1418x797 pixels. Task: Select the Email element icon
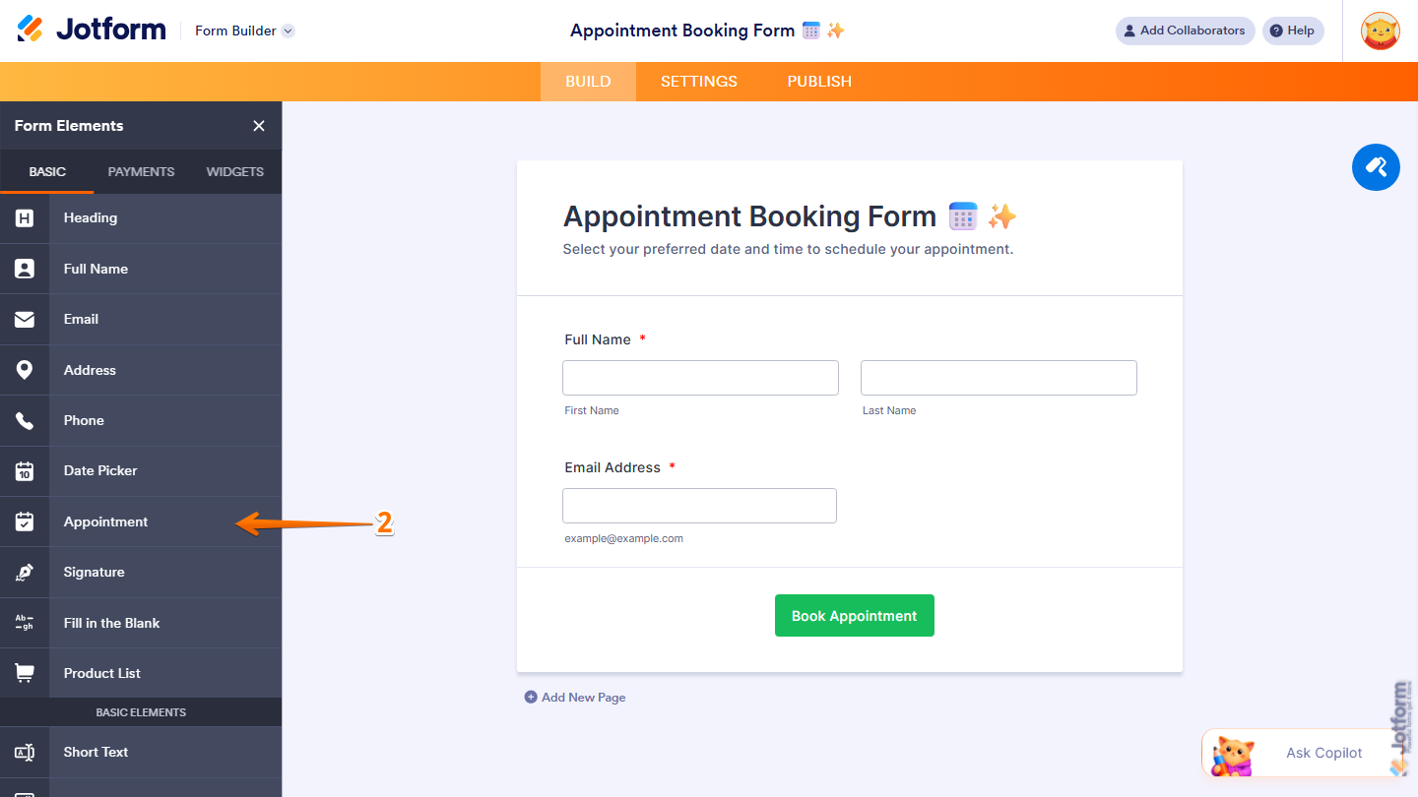[x=24, y=319]
